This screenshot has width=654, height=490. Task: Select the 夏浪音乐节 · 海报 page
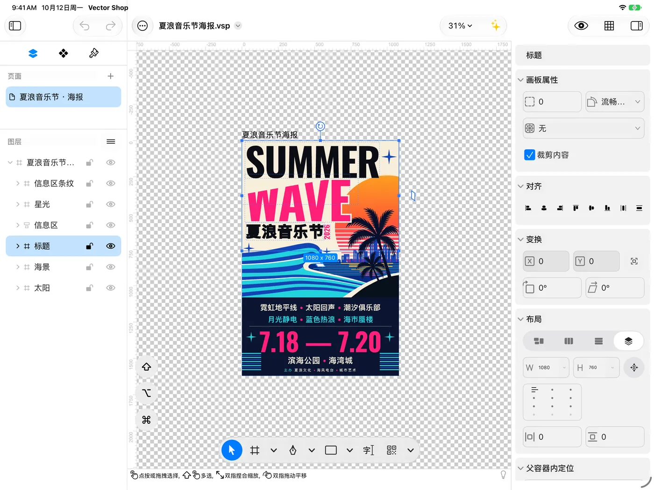coord(64,97)
